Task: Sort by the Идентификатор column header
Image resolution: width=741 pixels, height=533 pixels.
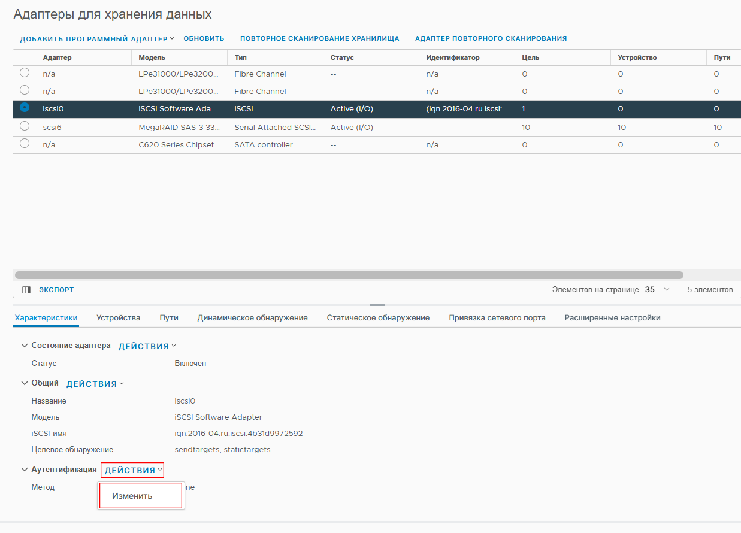Action: coord(453,57)
